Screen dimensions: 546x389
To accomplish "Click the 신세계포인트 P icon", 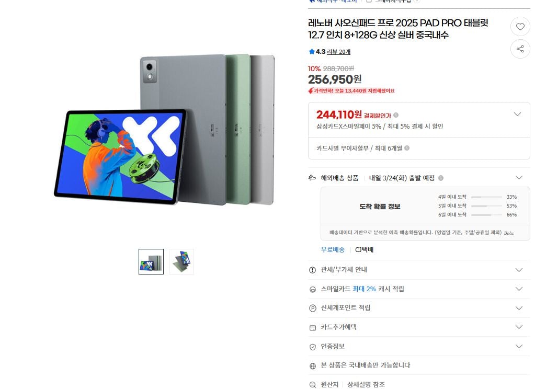I will pyautogui.click(x=312, y=308).
